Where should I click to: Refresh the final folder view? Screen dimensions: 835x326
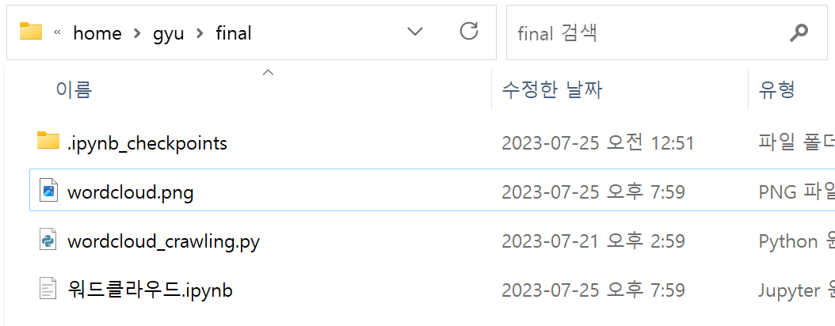point(469,32)
